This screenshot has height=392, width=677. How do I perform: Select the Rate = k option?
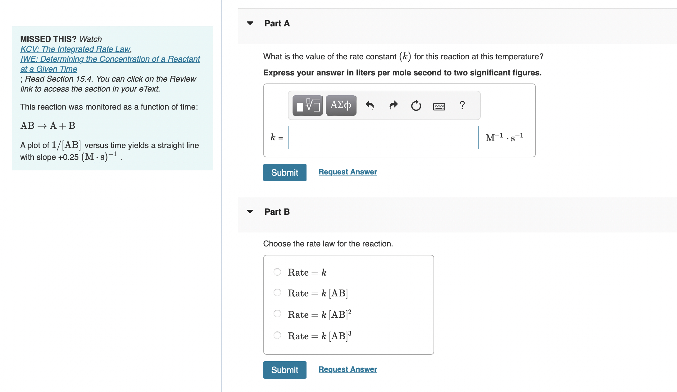coord(277,272)
